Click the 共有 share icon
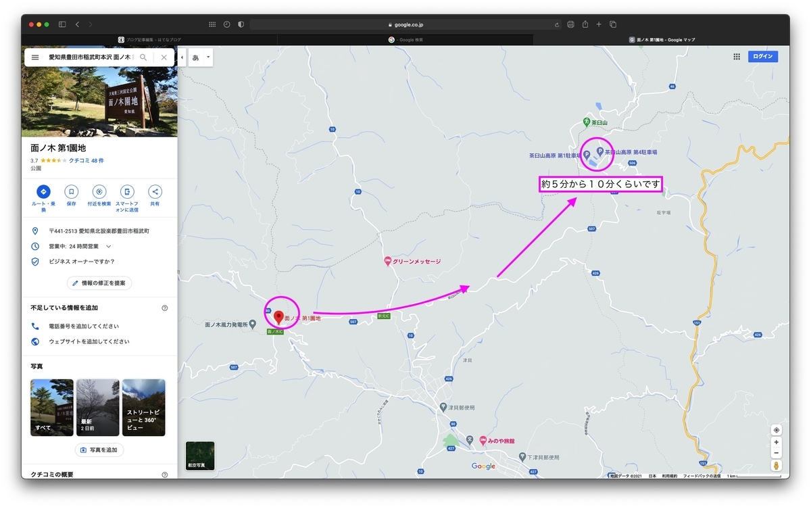 [155, 191]
